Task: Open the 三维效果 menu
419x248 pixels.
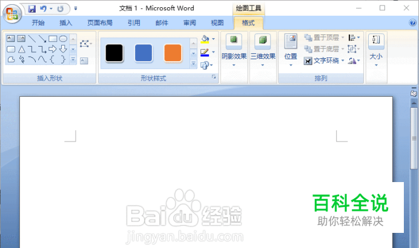Action: (263, 51)
